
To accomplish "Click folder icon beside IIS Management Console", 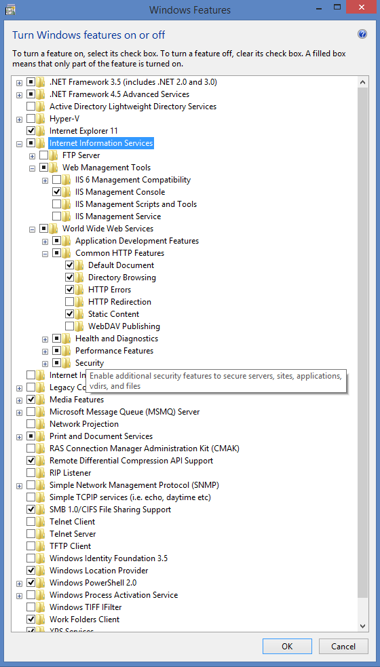I will pos(66,192).
